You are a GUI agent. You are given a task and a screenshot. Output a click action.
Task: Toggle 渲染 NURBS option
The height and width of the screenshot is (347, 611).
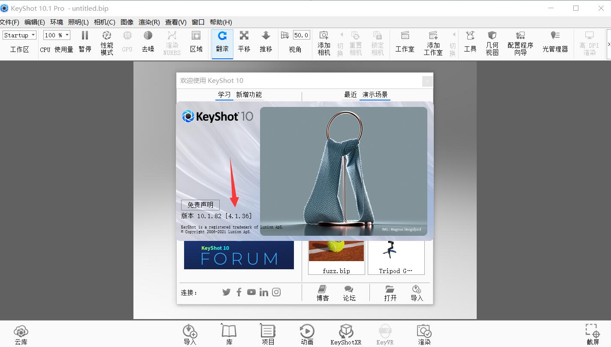click(x=172, y=43)
